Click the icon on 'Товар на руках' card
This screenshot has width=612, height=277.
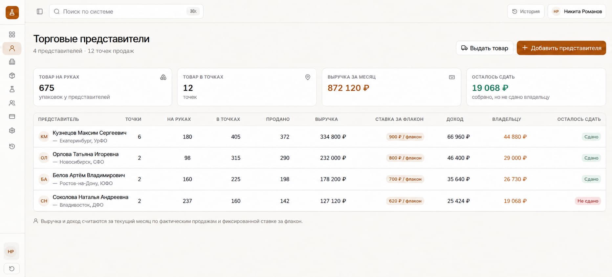coord(163,77)
